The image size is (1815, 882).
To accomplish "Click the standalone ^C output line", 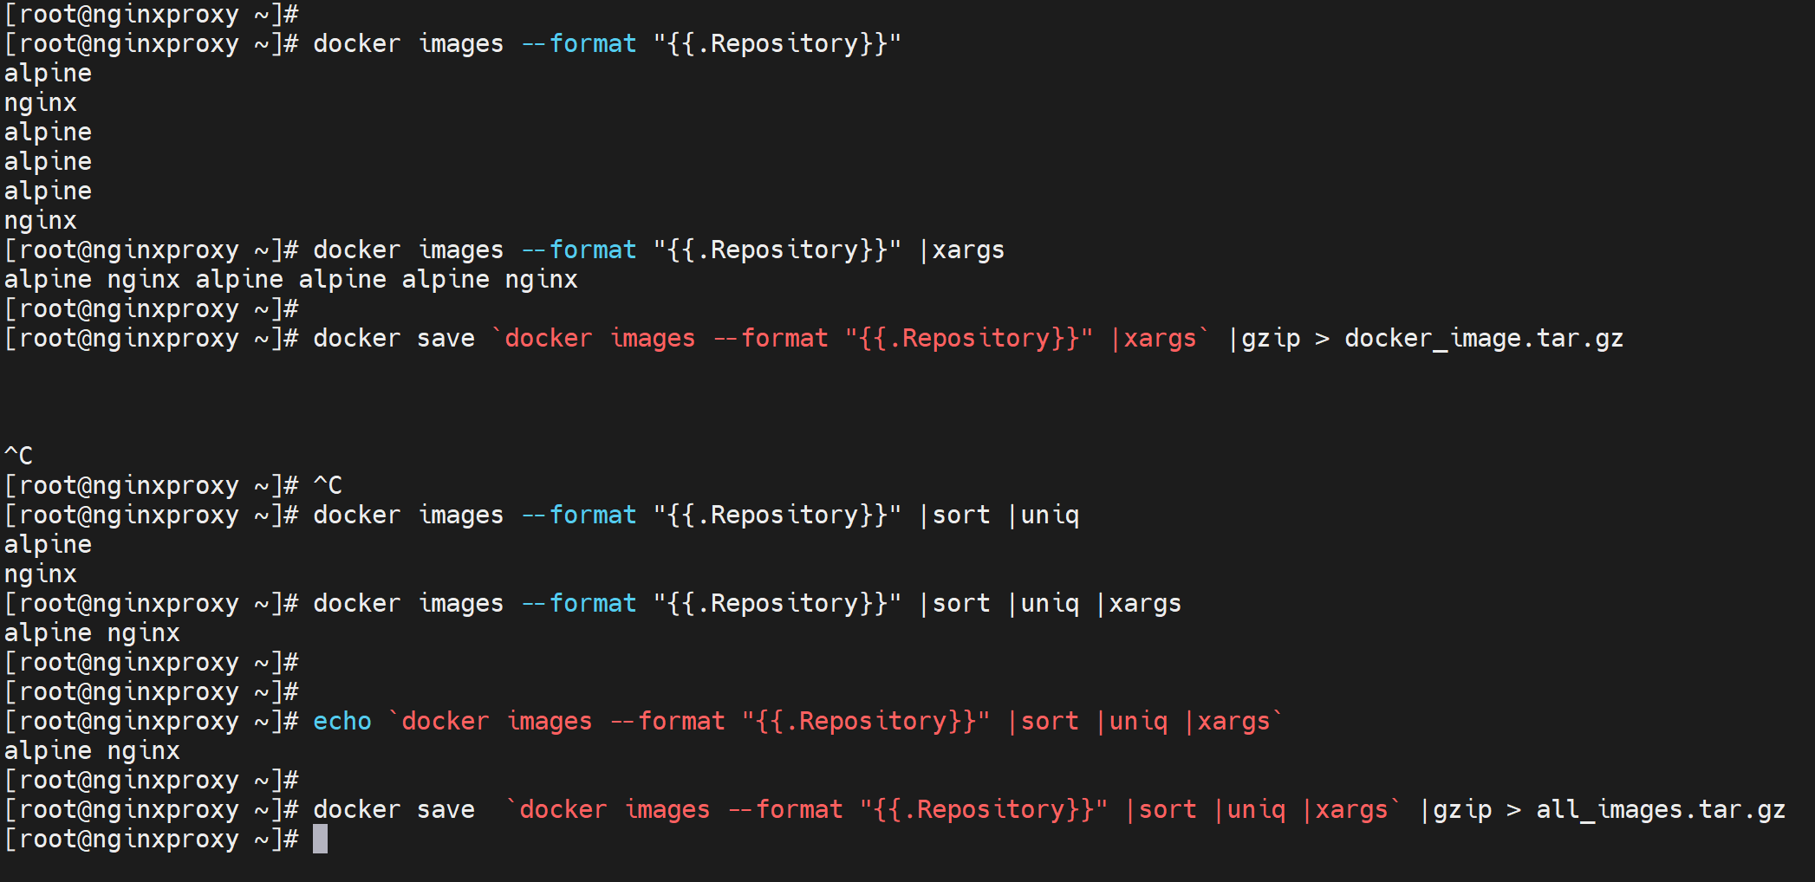I will pyautogui.click(x=19, y=456).
